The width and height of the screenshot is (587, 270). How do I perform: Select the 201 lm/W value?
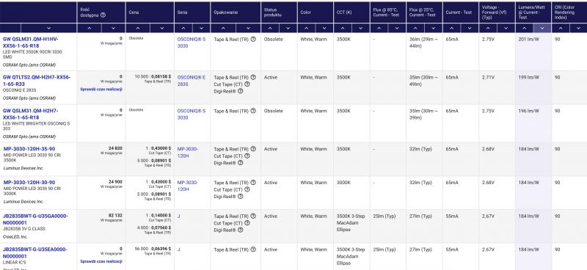point(528,40)
